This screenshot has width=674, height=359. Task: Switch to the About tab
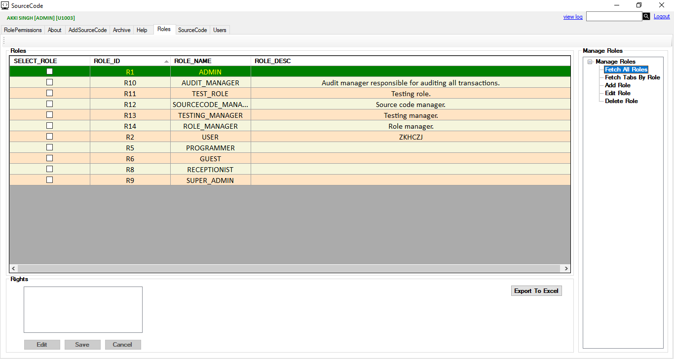55,30
